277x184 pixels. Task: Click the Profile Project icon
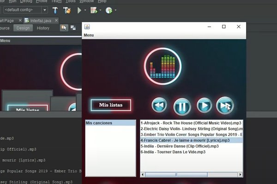(x=108, y=10)
